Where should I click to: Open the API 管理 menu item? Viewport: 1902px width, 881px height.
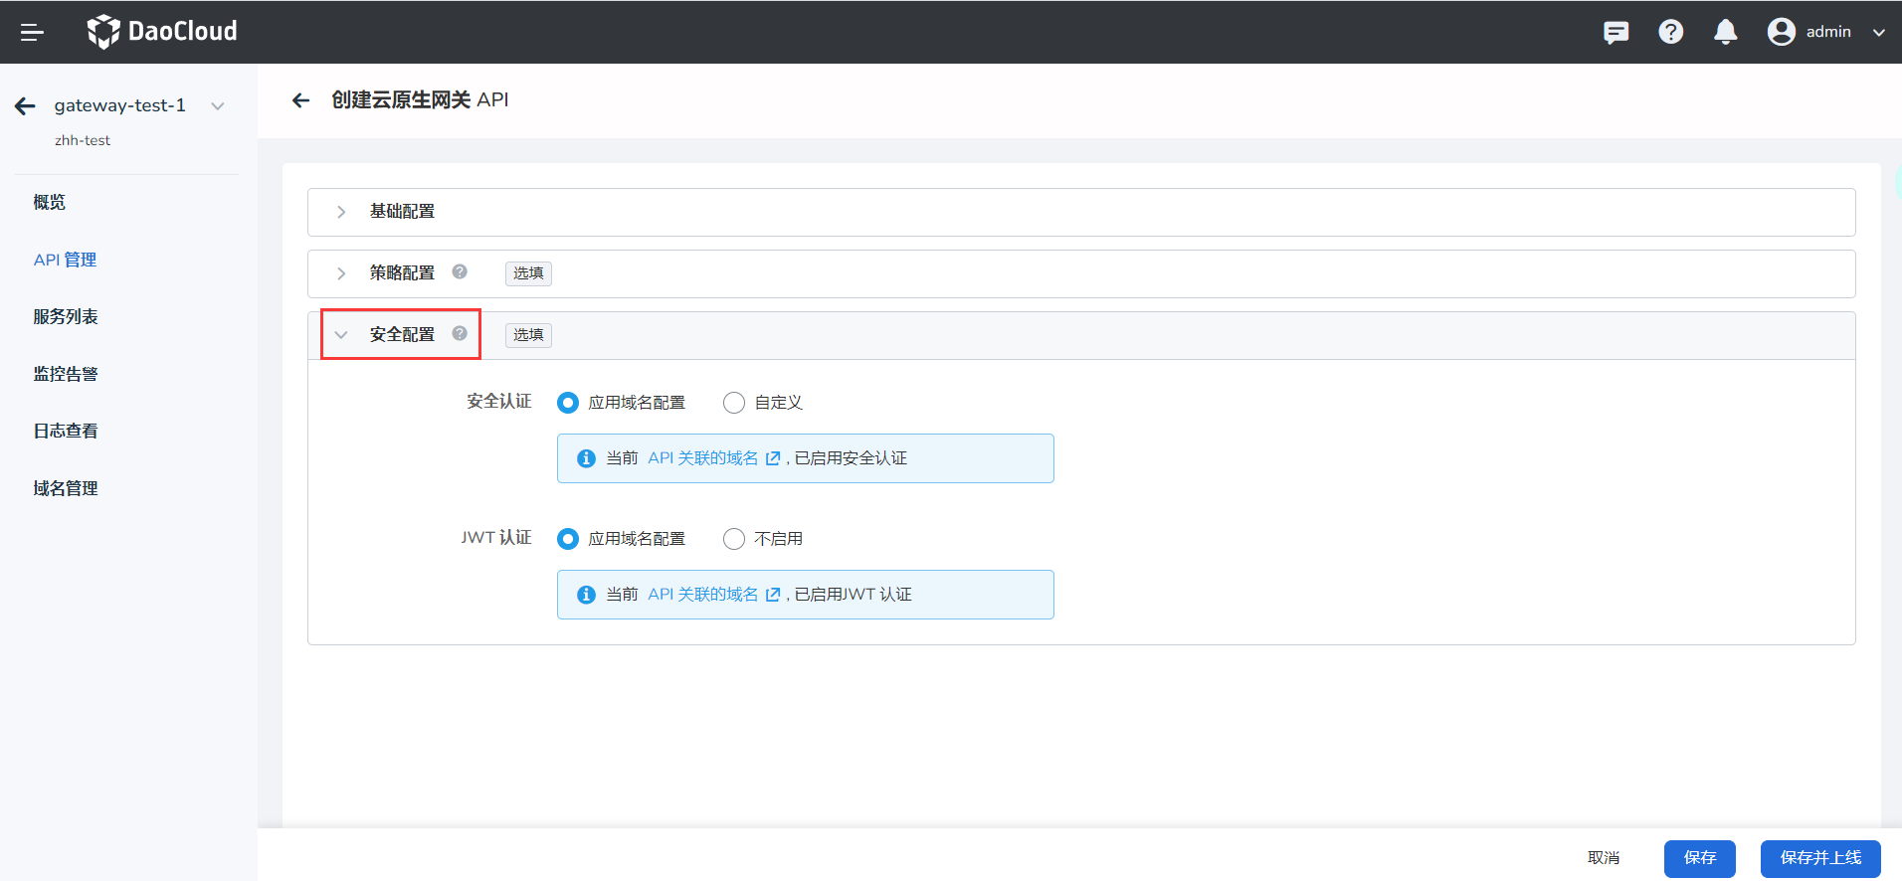click(x=65, y=260)
